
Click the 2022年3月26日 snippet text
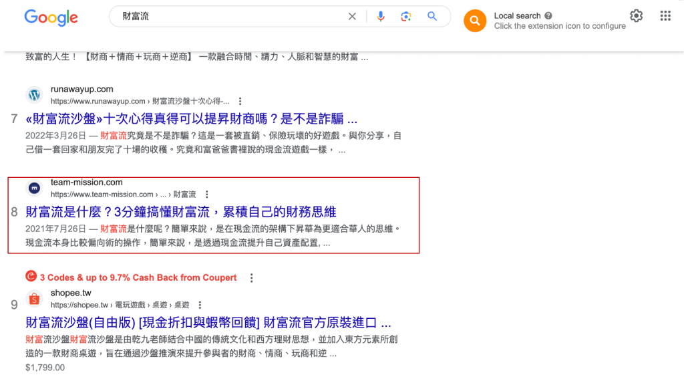pyautogui.click(x=55, y=136)
